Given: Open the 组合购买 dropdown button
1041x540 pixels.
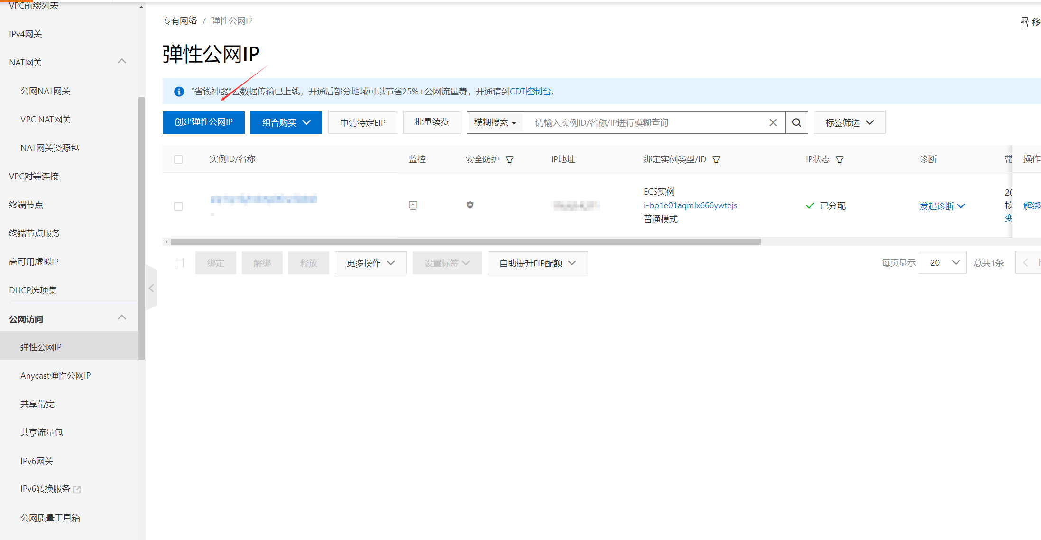Looking at the screenshot, I should click(286, 122).
